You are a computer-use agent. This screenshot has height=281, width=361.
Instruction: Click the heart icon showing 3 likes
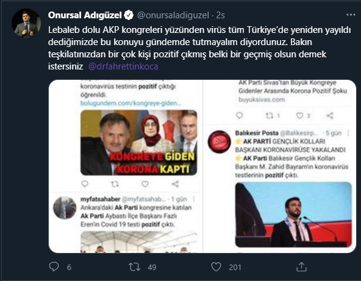[x=299, y=116]
